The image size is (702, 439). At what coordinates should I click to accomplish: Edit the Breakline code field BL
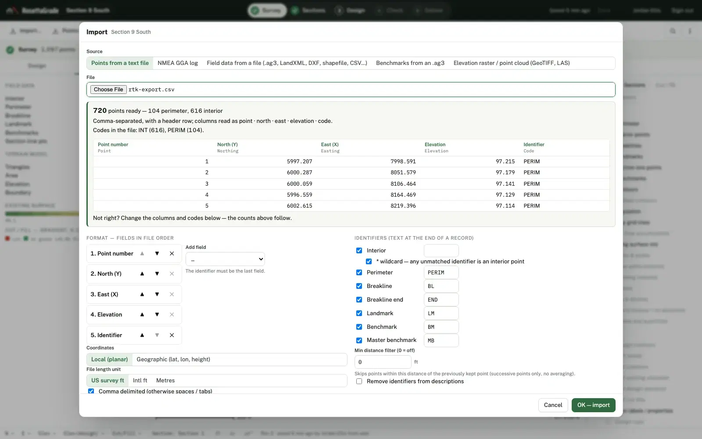point(441,286)
